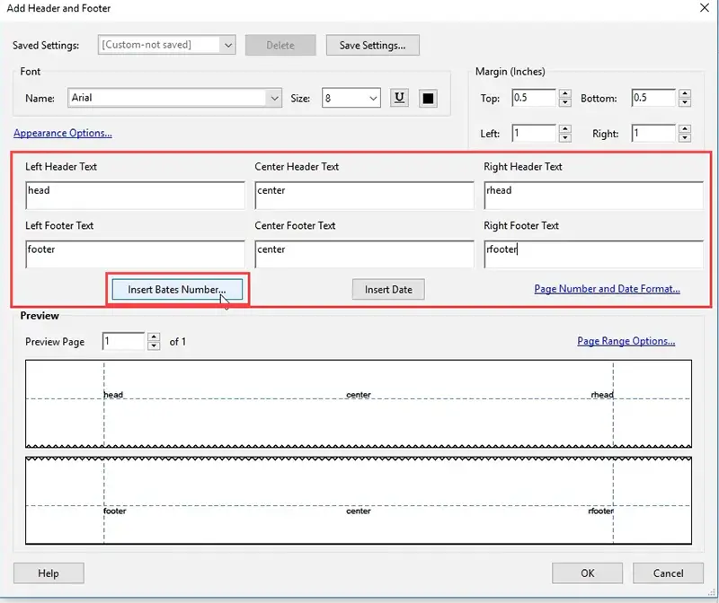Screen dimensions: 719x603
Task: Toggle underline font style button
Action: tap(399, 98)
